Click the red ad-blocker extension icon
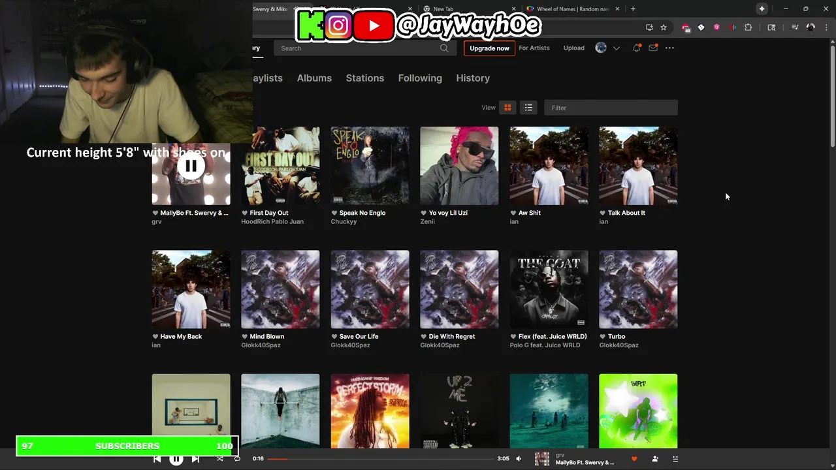836x470 pixels. point(685,27)
